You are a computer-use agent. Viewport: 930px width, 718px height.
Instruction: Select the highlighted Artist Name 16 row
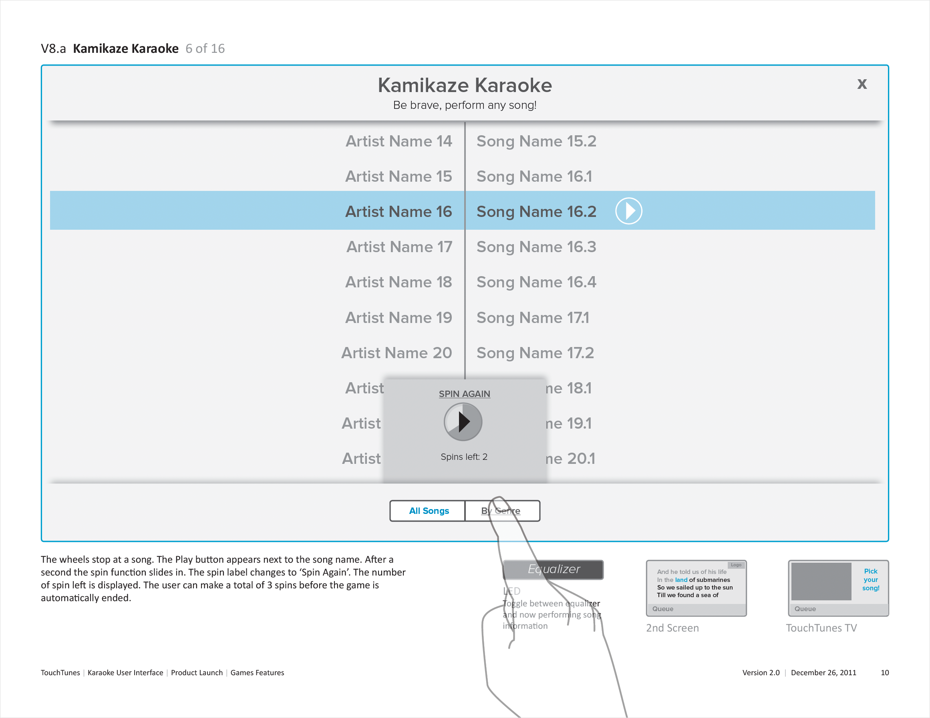[x=399, y=212]
